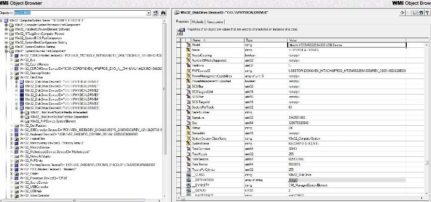Click the property icon of TotalHeads row
The width and height of the screenshot is (431, 202).
pyautogui.click(x=188, y=154)
